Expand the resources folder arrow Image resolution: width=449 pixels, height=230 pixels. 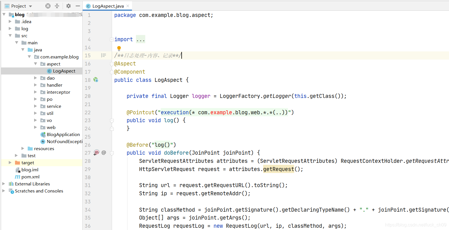point(23,148)
